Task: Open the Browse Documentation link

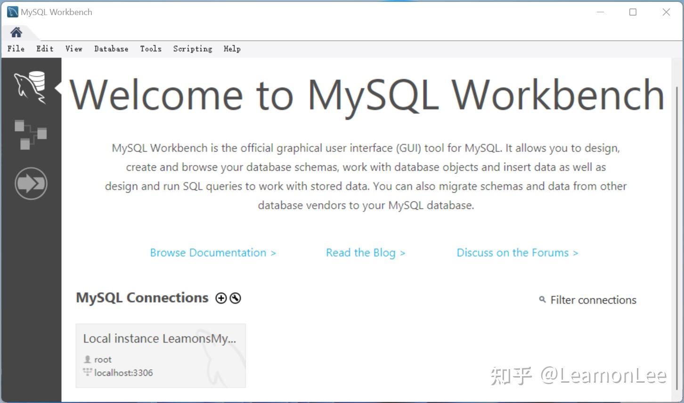Action: (x=213, y=253)
